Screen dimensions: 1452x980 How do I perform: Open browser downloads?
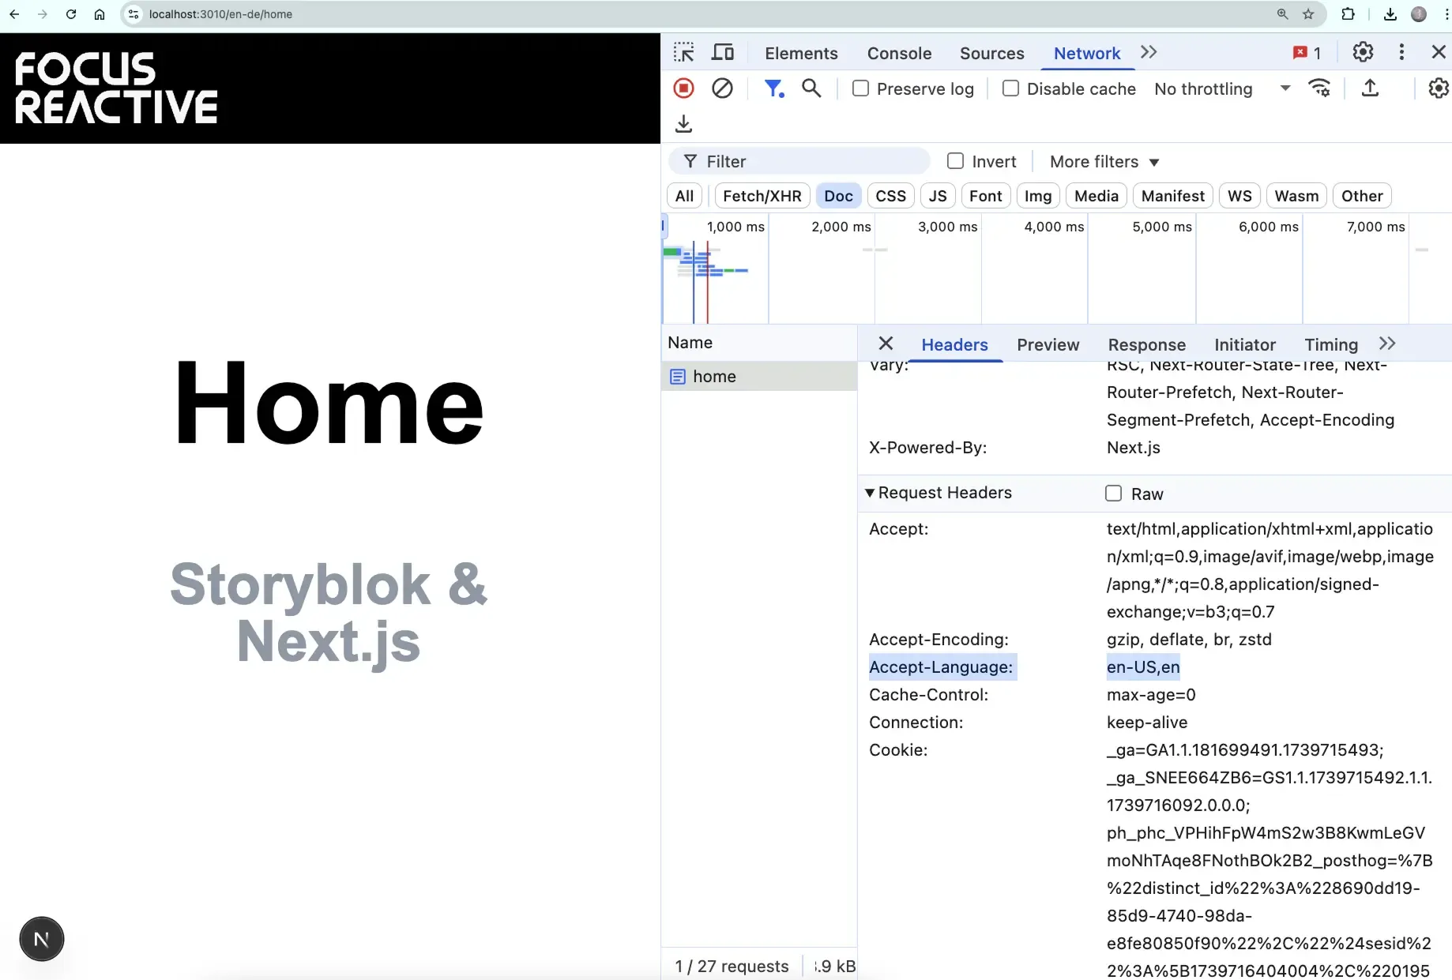pyautogui.click(x=1390, y=14)
